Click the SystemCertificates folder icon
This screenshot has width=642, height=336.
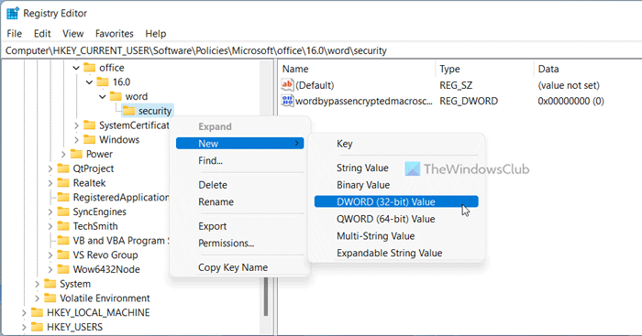[x=89, y=125]
